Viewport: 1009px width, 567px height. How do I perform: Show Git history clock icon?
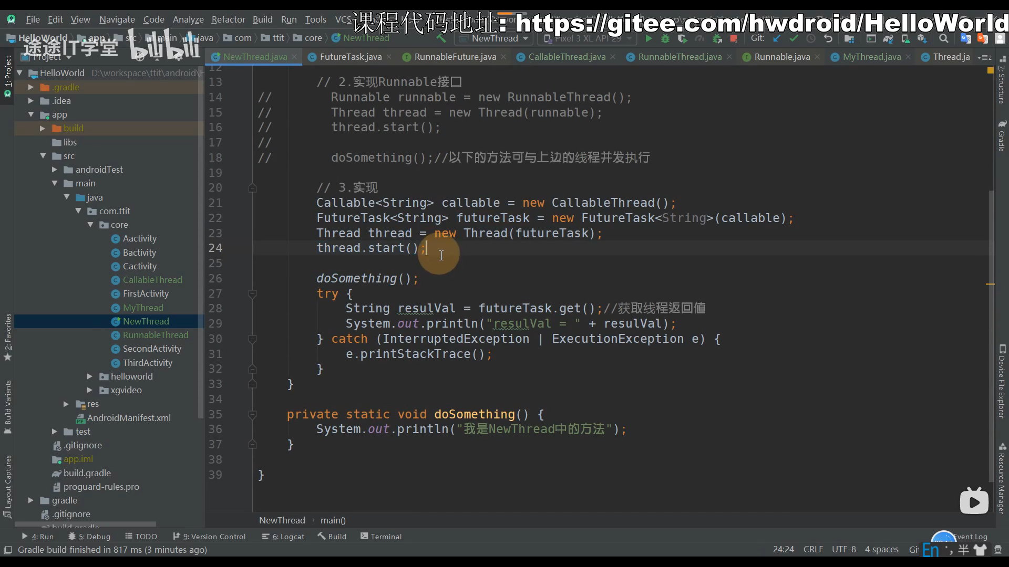pyautogui.click(x=811, y=38)
